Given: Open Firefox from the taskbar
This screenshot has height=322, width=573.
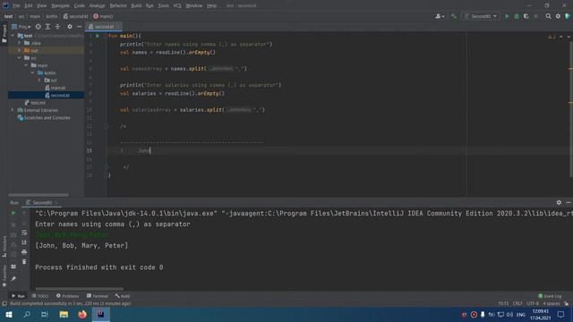Looking at the screenshot, I should [x=82, y=314].
